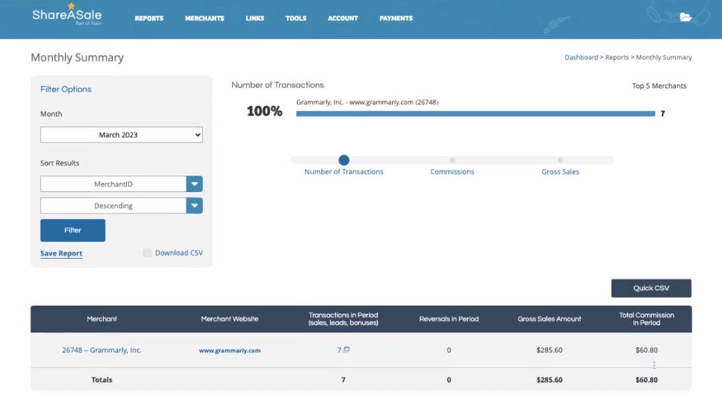The image size is (722, 394).
Task: Open the Month dropdown showing March 2023
Action: (x=122, y=135)
